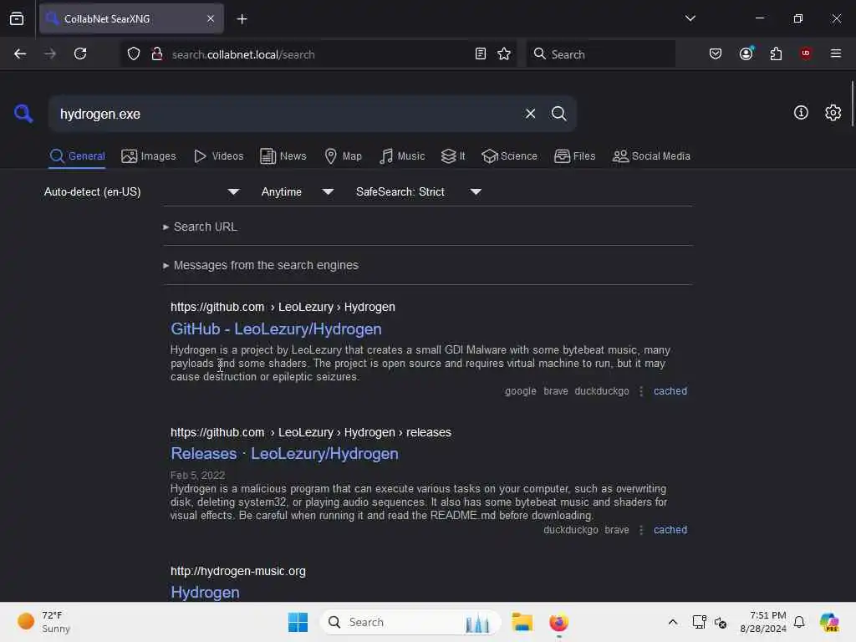The height and width of the screenshot is (642, 856).
Task: Click the hydrogen.exe search query field
Action: click(284, 114)
